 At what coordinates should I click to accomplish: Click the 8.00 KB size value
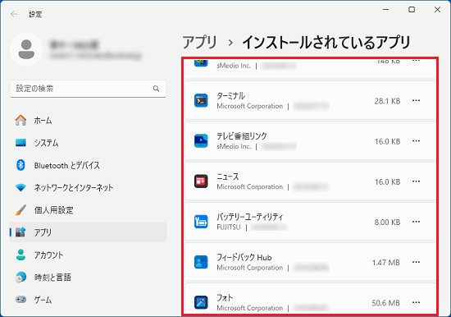(387, 223)
